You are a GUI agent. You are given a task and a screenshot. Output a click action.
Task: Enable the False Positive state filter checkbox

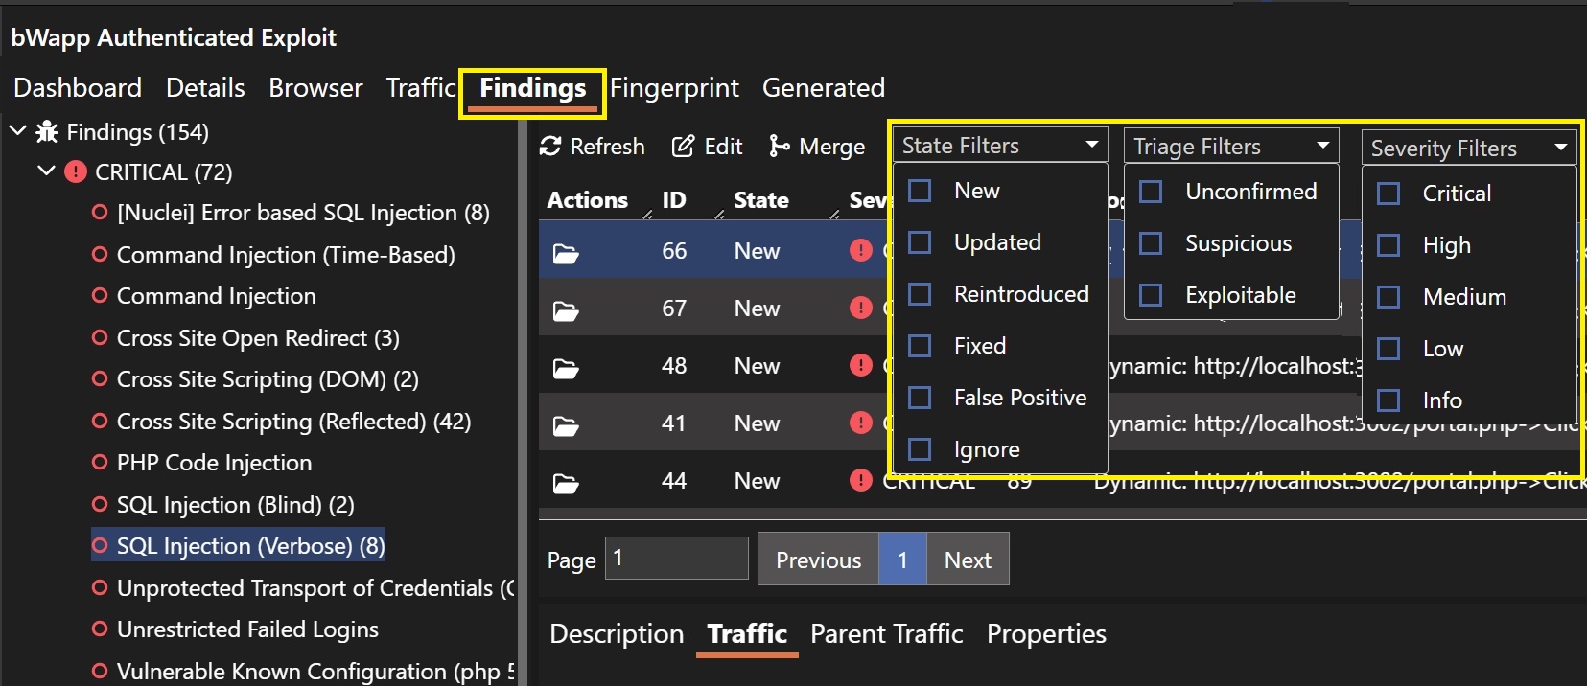pos(920,398)
